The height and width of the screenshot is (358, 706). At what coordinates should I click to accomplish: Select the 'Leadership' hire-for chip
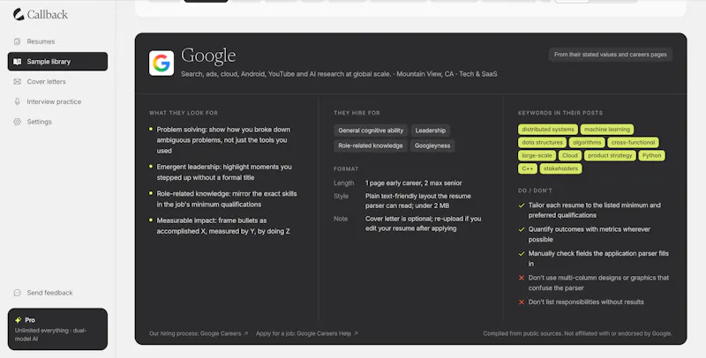pos(431,131)
